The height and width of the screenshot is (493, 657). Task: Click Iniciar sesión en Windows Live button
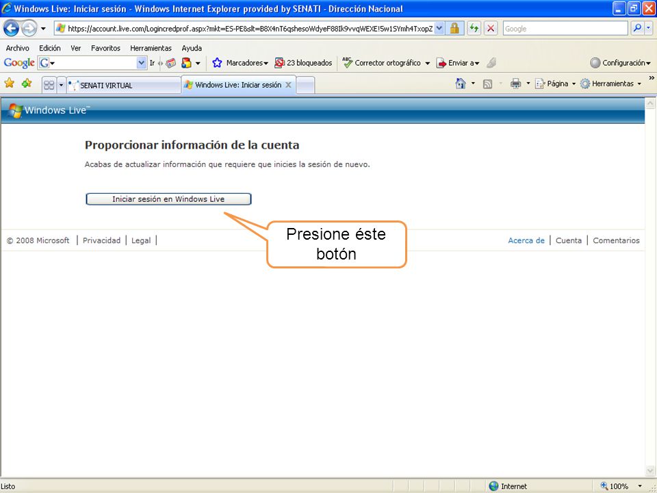[x=168, y=199]
